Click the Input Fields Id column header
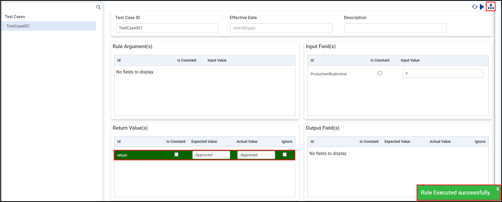The height and width of the screenshot is (202, 502). tap(312, 60)
